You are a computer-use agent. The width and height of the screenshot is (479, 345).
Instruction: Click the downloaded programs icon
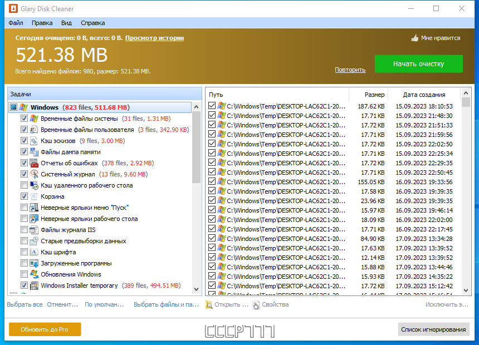[x=34, y=263]
